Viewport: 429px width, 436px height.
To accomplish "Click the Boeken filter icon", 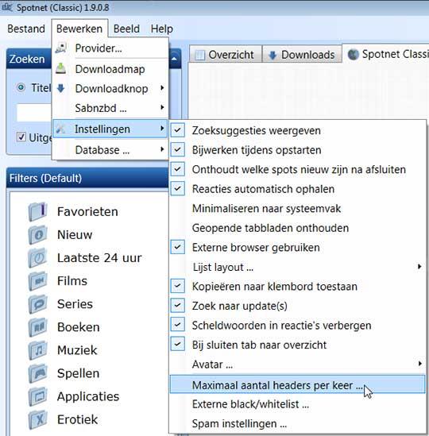I will click(x=38, y=327).
